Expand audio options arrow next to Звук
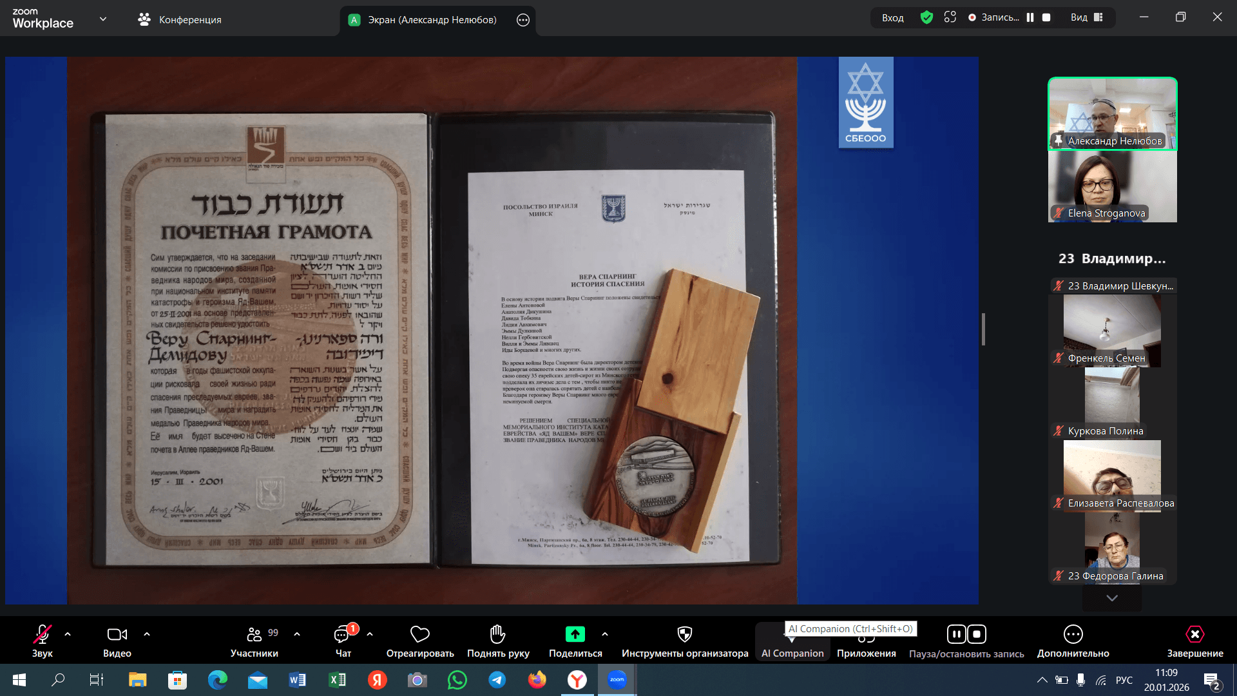The width and height of the screenshot is (1237, 696). (68, 635)
